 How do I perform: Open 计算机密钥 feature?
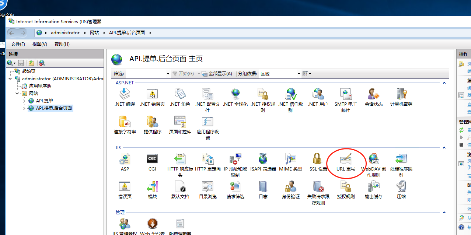point(401,97)
